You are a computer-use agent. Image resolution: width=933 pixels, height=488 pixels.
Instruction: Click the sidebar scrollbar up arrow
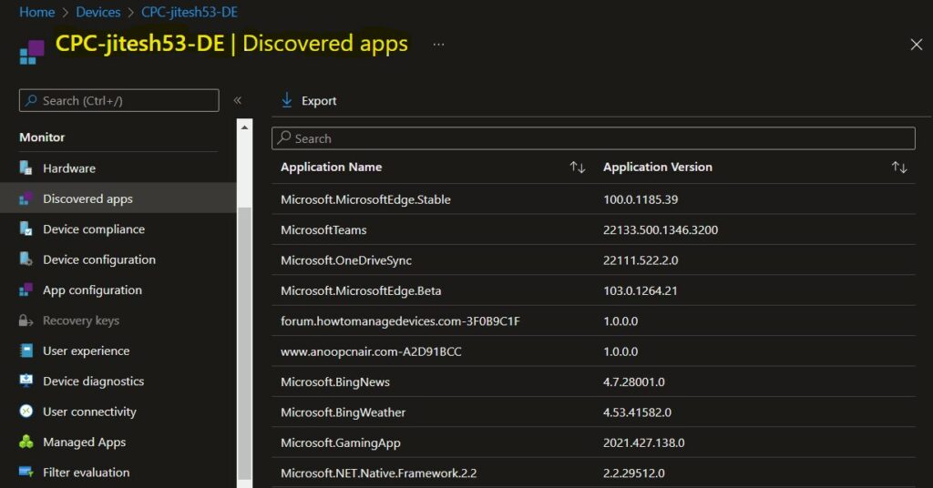244,127
